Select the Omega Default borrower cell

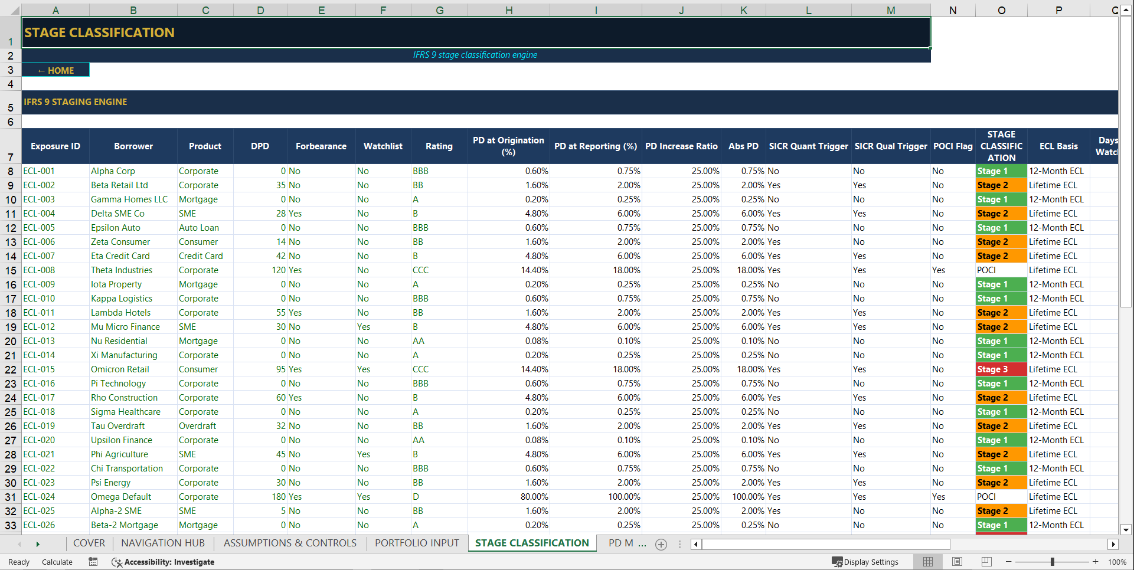pos(133,497)
